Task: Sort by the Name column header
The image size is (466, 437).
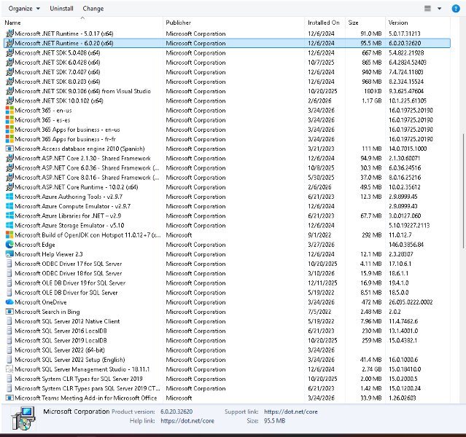Action: tap(13, 23)
